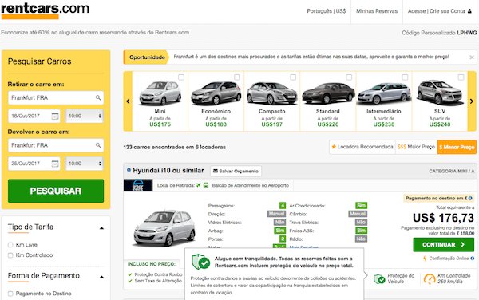Click the 25/Out/2017 return date field
Screen dimensions: 479x300
pos(34,164)
